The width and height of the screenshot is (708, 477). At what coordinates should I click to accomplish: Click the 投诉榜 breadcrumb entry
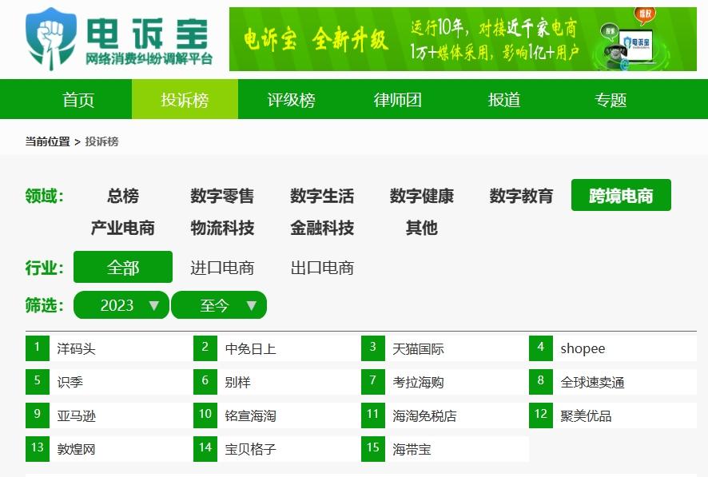tap(102, 141)
